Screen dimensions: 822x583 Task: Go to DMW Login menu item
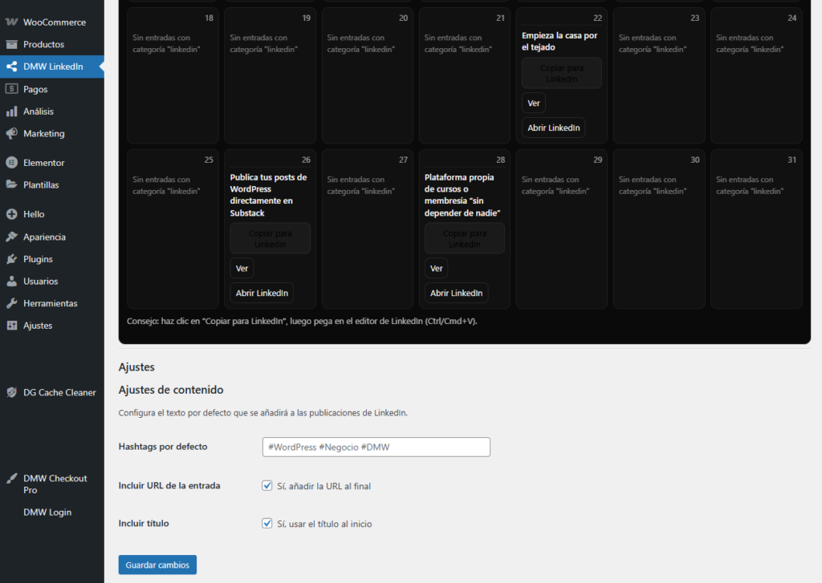[47, 512]
